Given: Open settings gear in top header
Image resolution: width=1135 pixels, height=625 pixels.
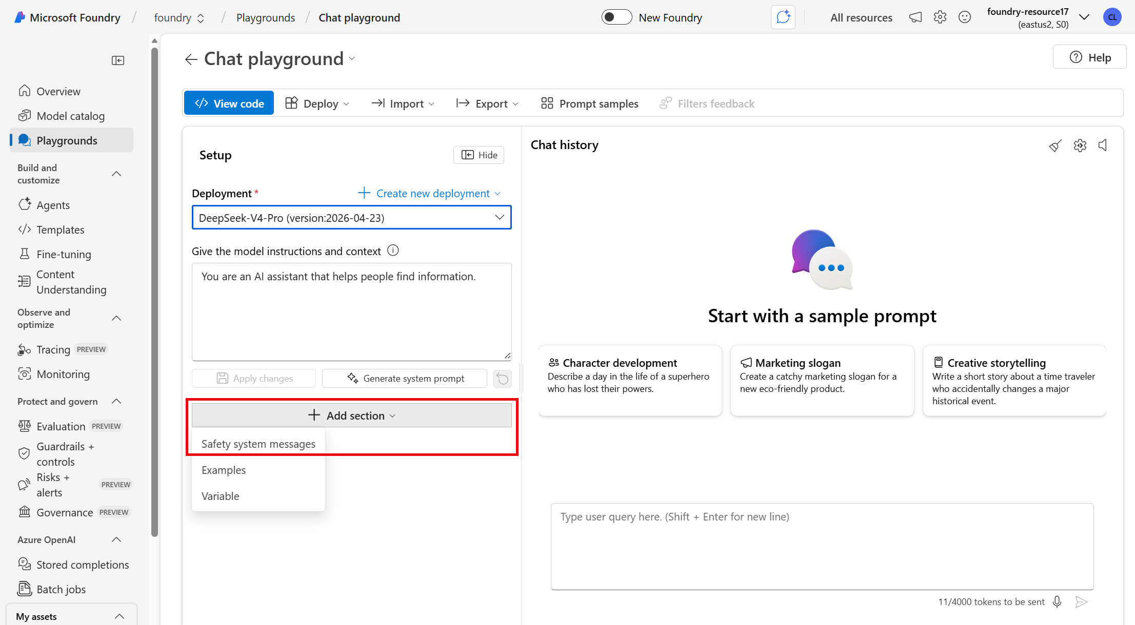Looking at the screenshot, I should [x=940, y=17].
